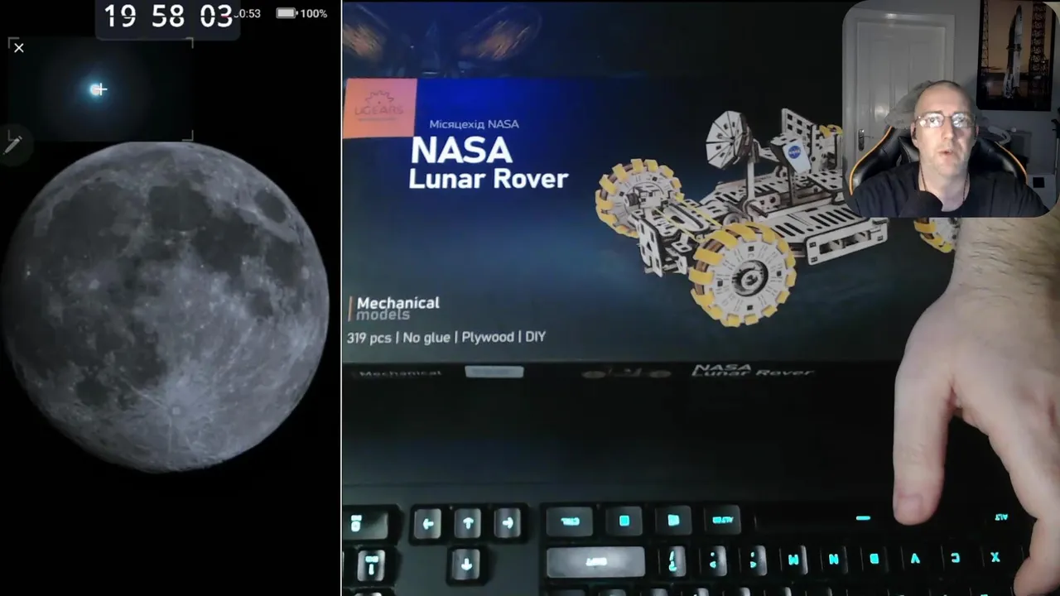
Task: Tap the battery icon in the phone status bar
Action: (286, 13)
